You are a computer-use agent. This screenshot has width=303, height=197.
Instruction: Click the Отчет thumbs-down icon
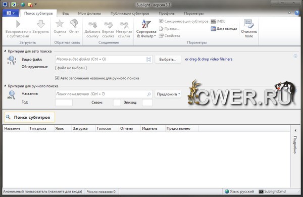(74, 24)
